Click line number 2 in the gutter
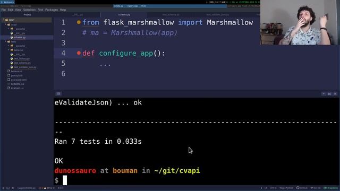Image resolution: width=340 pixels, height=191 pixels. (x=63, y=33)
